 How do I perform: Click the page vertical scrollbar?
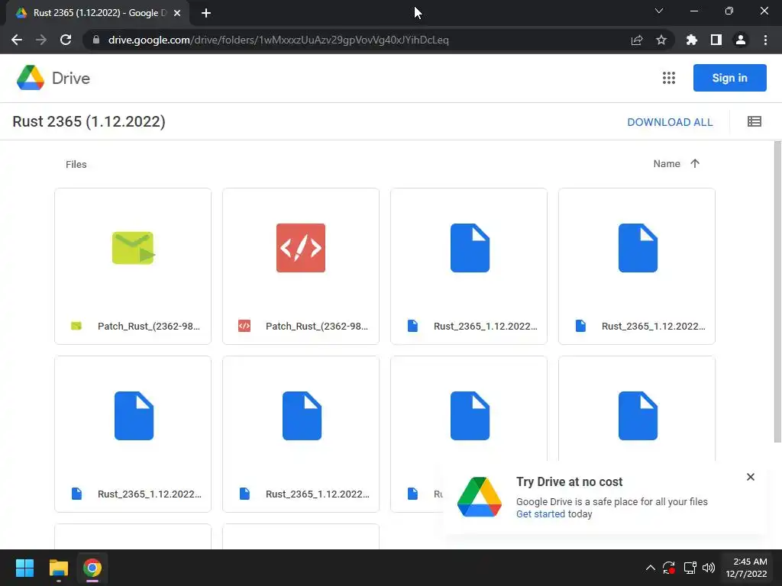777,291
